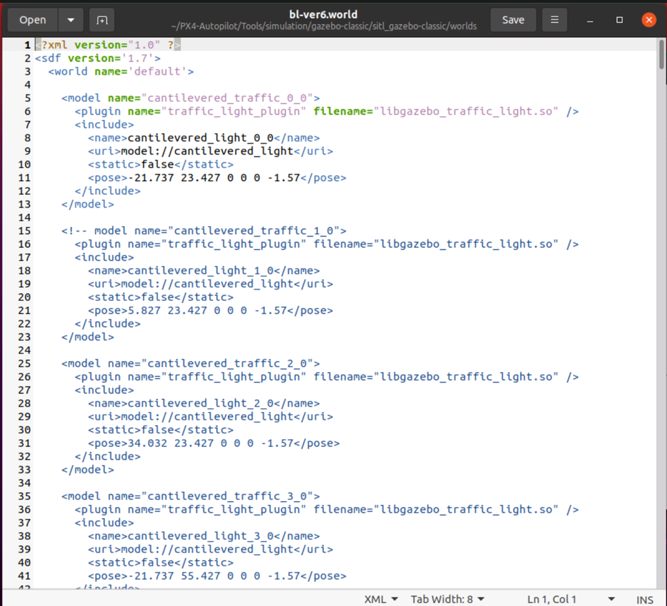Place cursor on cantilevered_traffic_0_0 model name
The width and height of the screenshot is (667, 606).
click(230, 98)
